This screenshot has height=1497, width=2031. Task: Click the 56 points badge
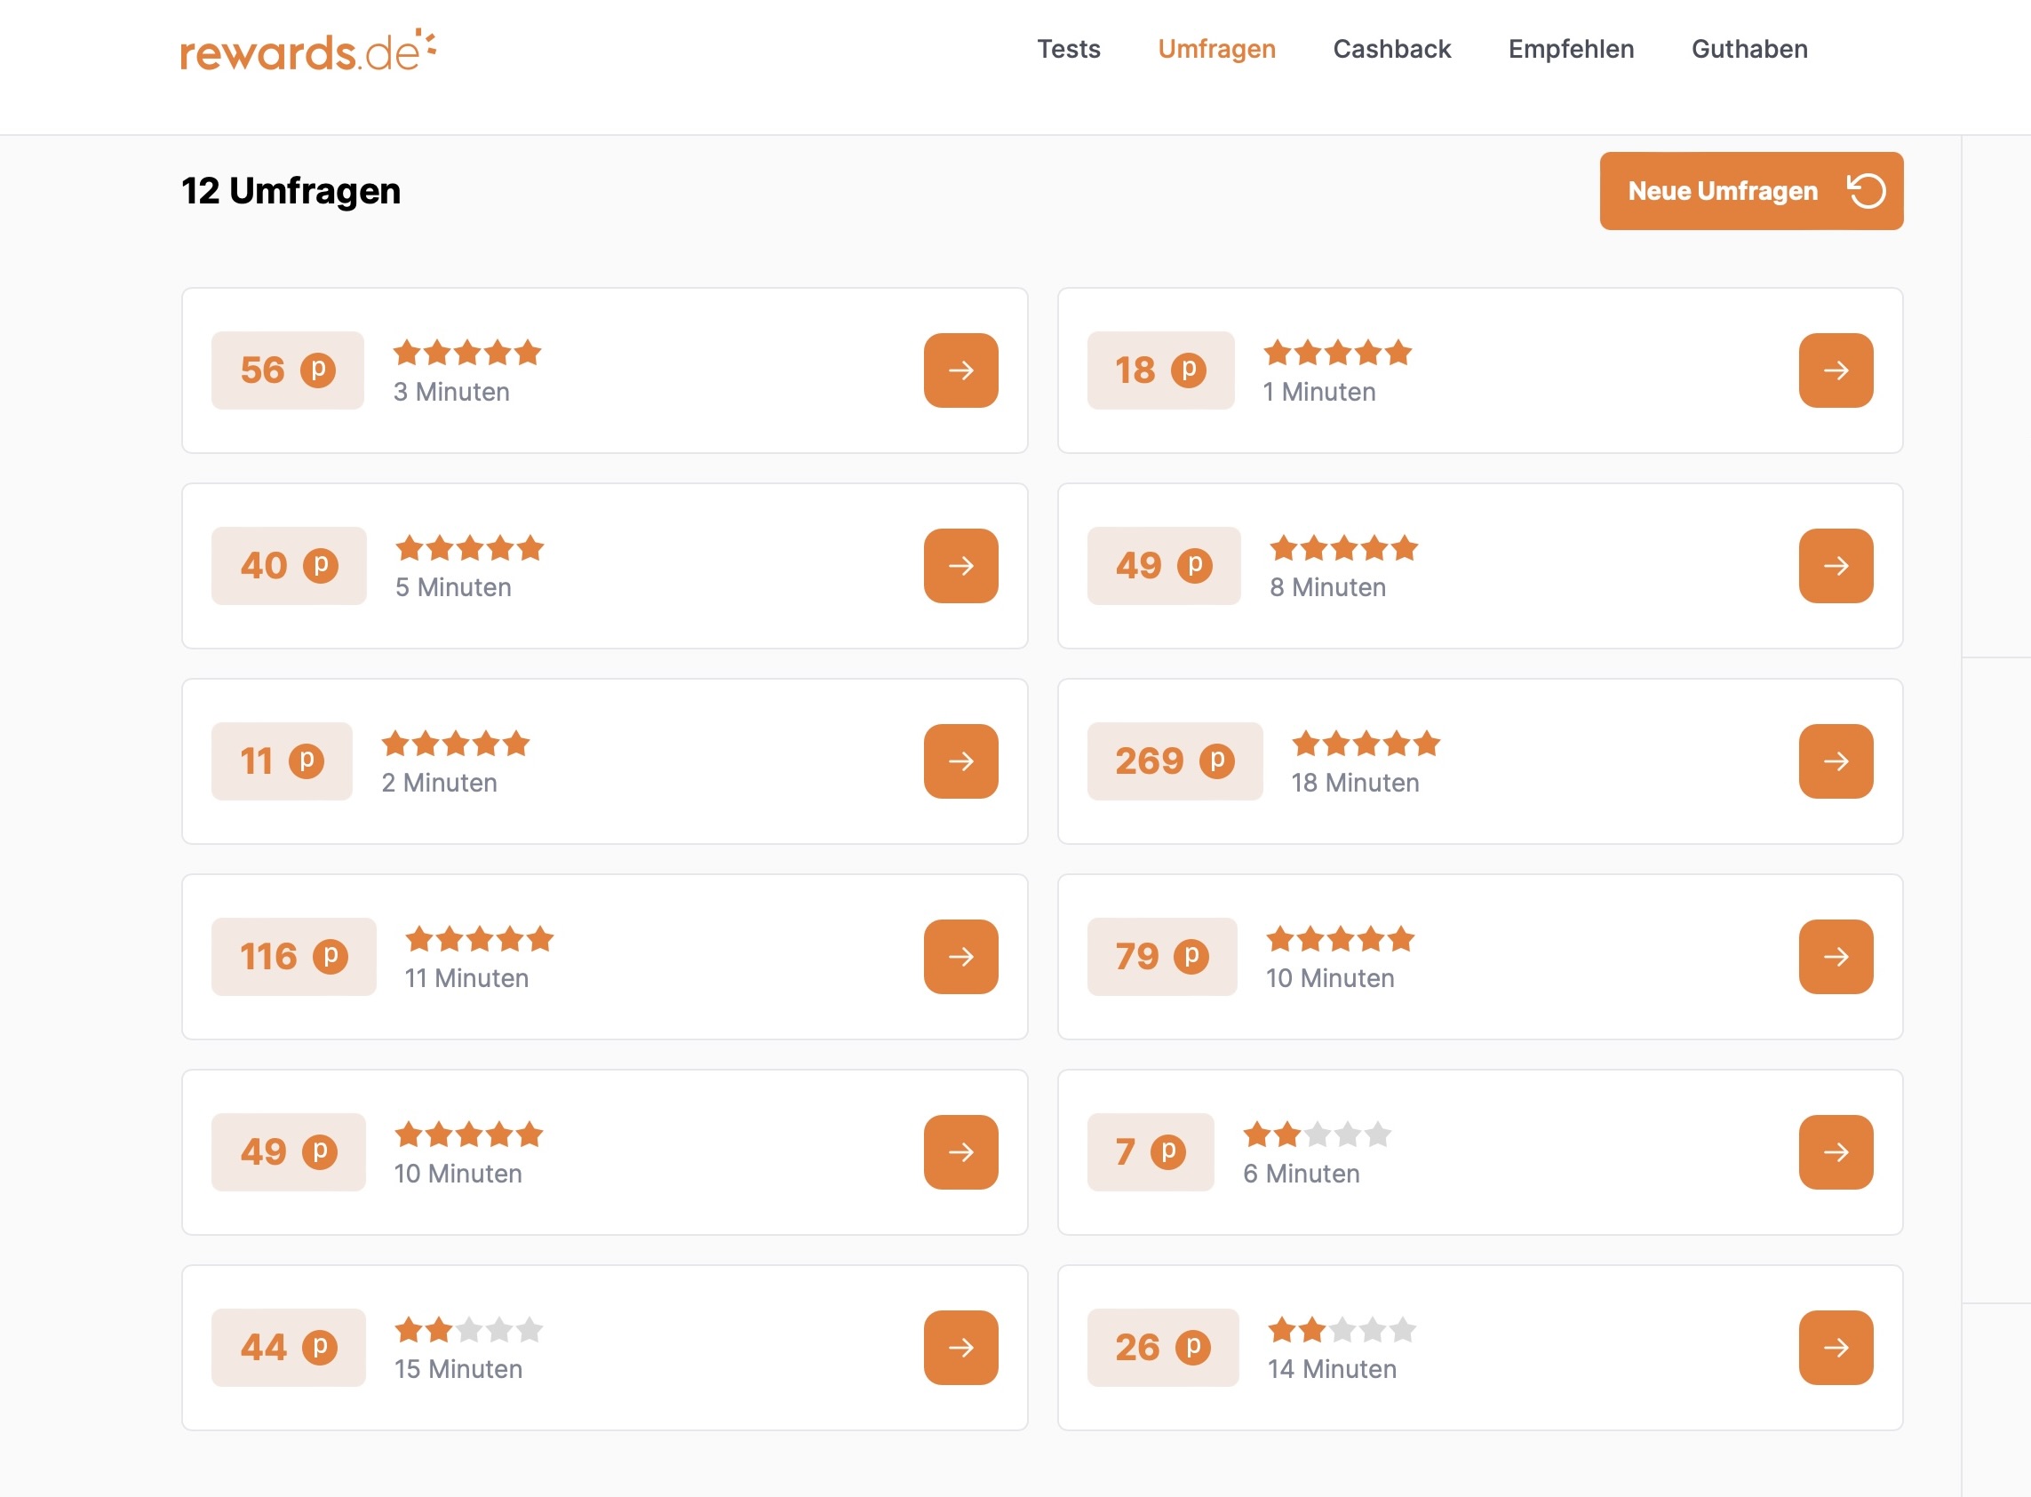[x=287, y=370]
